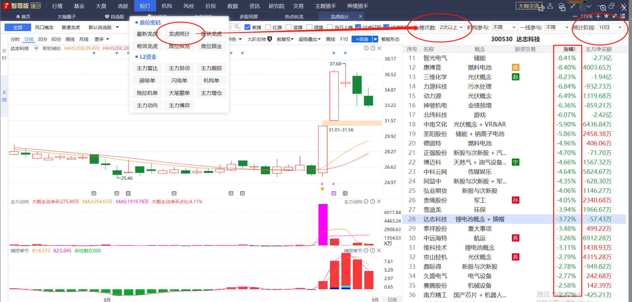Click the help icon of 捕捞季节 panel
The height and width of the screenshot is (302, 632).
pos(373,250)
